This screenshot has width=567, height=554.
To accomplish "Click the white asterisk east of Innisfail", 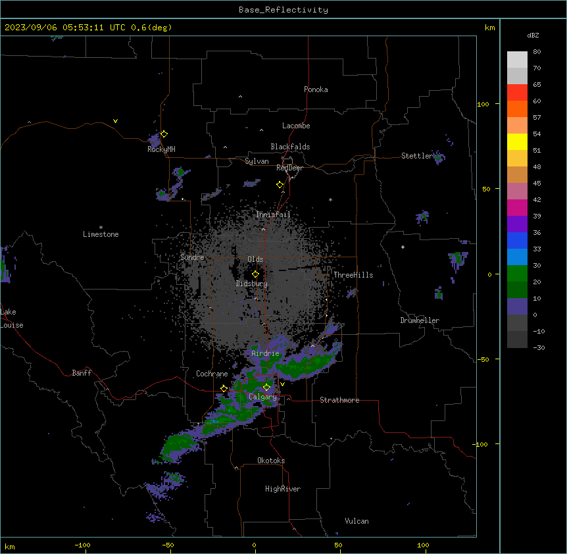I will click(330, 199).
